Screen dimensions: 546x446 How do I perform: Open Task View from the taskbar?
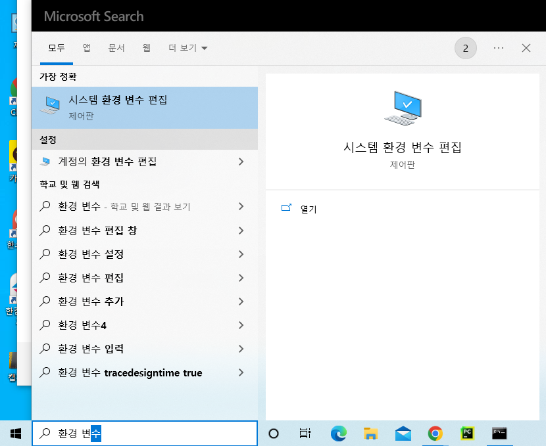coord(305,434)
